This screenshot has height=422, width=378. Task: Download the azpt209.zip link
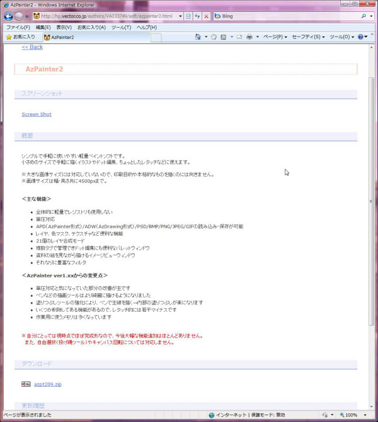pyautogui.click(x=48, y=384)
